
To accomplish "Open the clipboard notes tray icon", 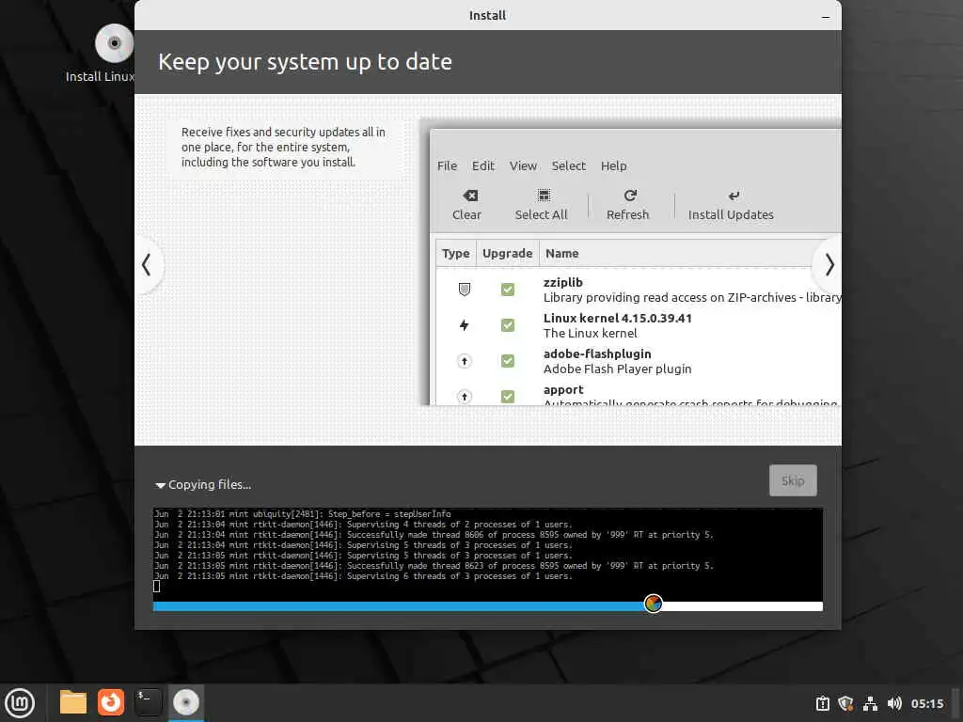I will [822, 703].
